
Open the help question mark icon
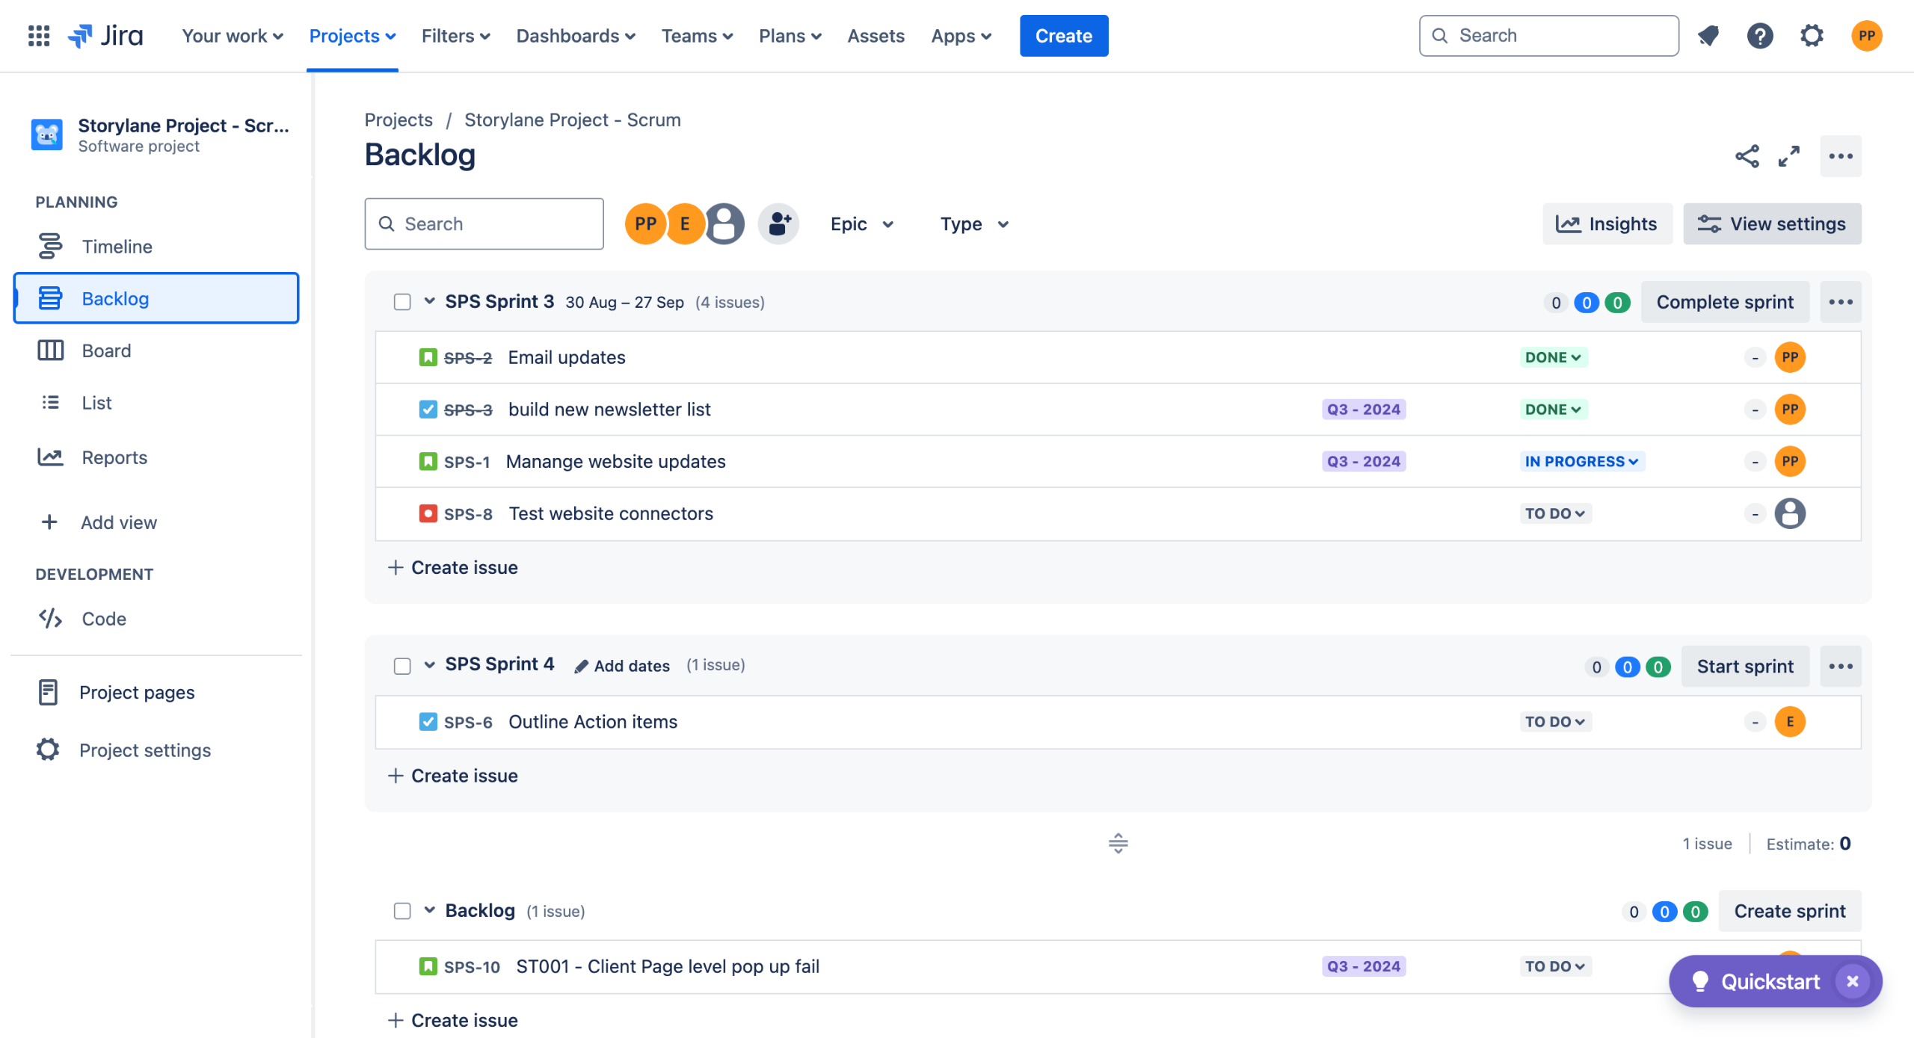pyautogui.click(x=1759, y=35)
